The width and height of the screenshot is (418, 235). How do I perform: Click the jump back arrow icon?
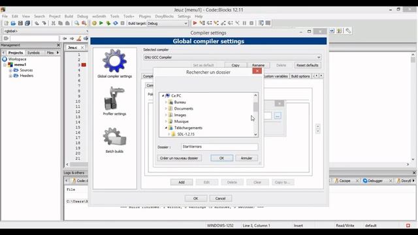[x=65, y=39]
